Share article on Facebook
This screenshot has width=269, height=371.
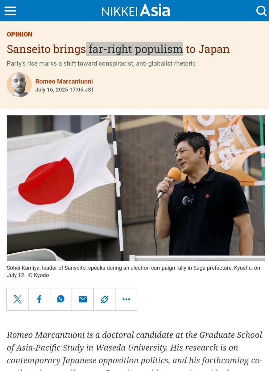[39, 299]
